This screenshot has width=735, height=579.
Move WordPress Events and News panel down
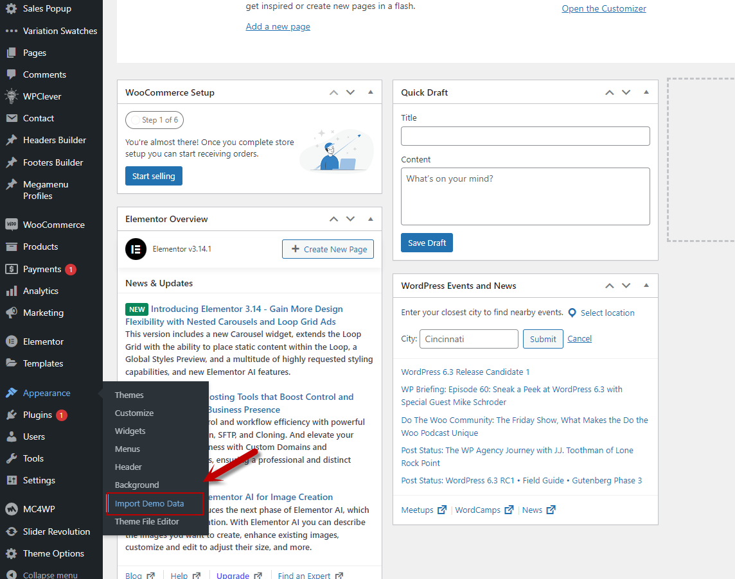click(626, 286)
